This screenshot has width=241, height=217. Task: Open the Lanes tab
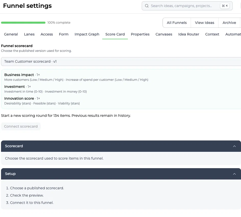click(x=29, y=34)
